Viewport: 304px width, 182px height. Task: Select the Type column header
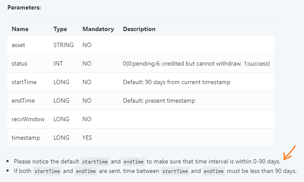60,29
